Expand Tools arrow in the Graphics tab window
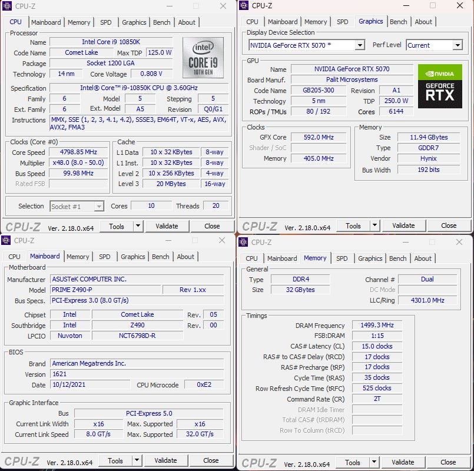The image size is (474, 471). [x=374, y=225]
